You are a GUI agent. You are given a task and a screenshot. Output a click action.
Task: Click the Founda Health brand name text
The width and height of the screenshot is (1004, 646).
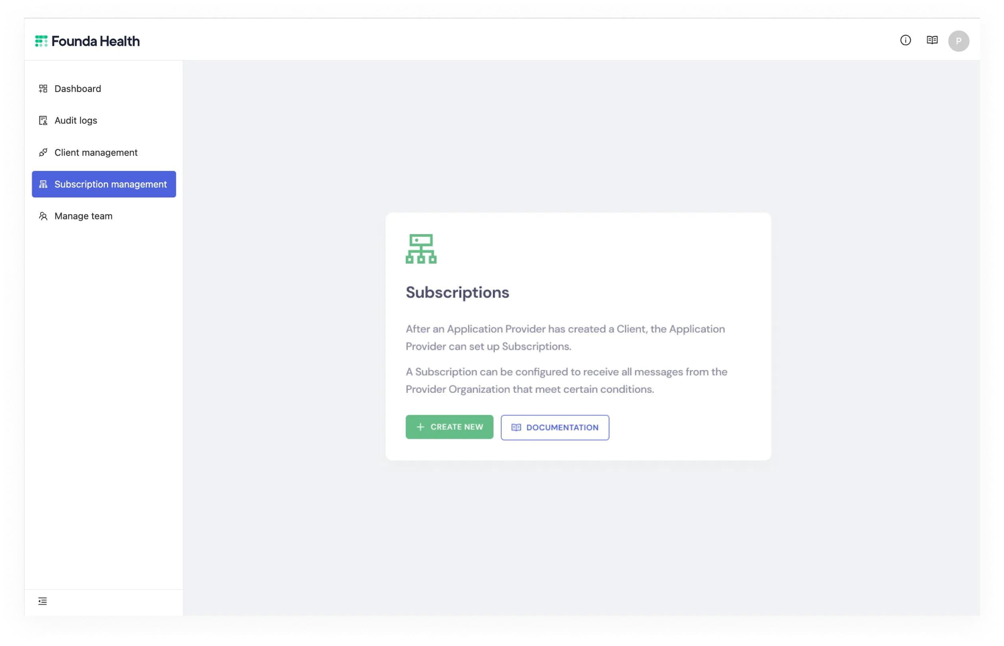(96, 41)
